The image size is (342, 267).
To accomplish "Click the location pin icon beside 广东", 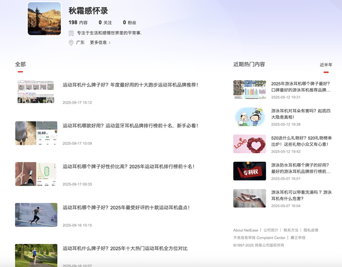I will click(x=71, y=43).
